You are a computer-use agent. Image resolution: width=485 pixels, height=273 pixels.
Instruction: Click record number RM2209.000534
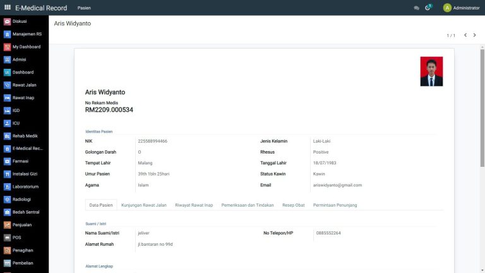click(x=109, y=110)
